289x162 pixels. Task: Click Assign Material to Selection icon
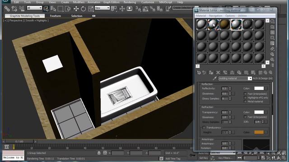pos(211,72)
